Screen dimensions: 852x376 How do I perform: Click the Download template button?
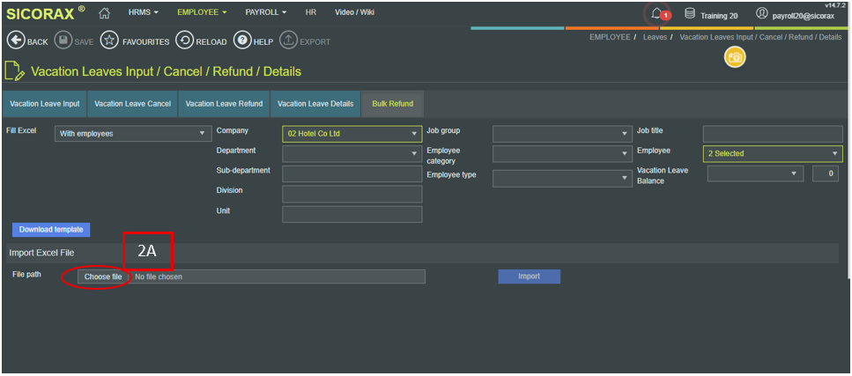51,230
